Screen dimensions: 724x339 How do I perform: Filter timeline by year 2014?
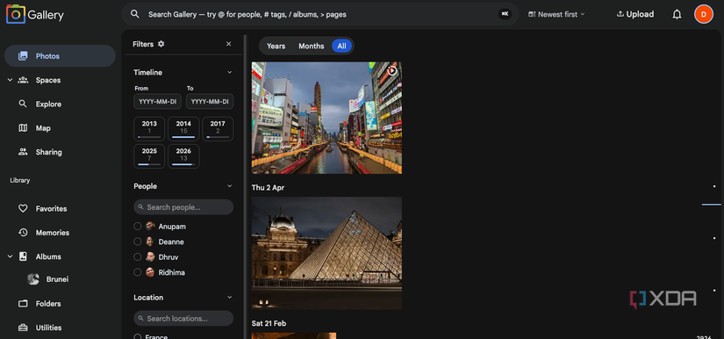[183, 129]
